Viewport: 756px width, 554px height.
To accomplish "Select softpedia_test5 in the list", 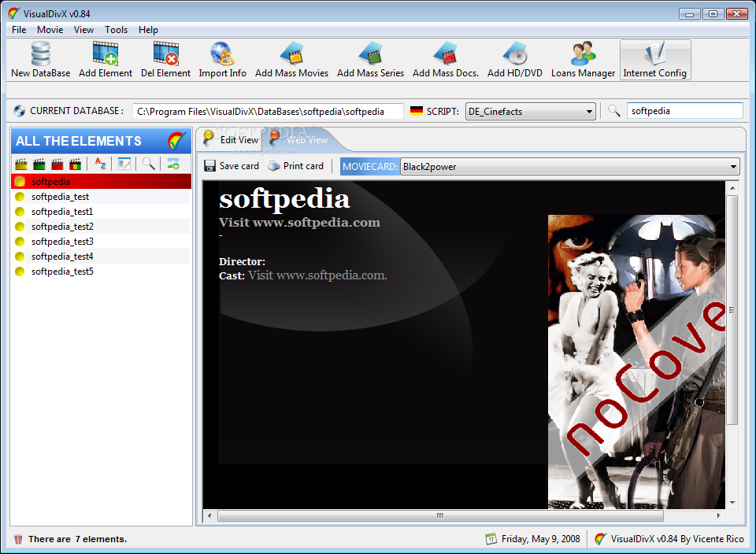I will (102, 271).
